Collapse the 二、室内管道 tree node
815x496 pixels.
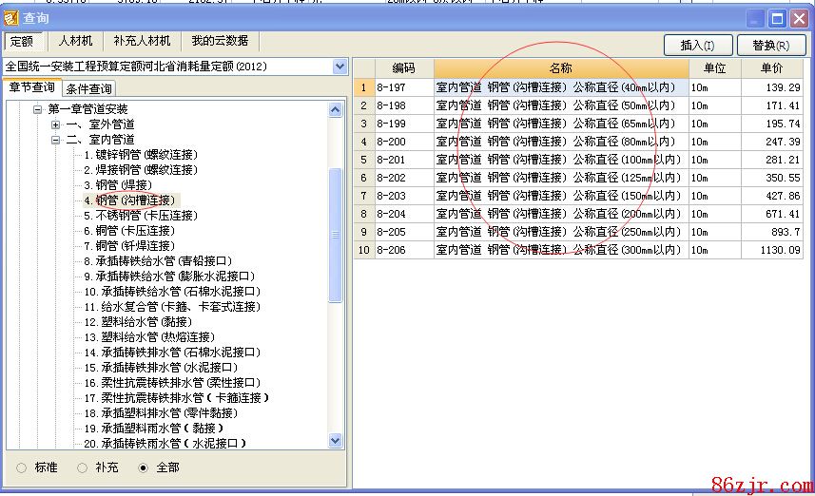click(56, 140)
